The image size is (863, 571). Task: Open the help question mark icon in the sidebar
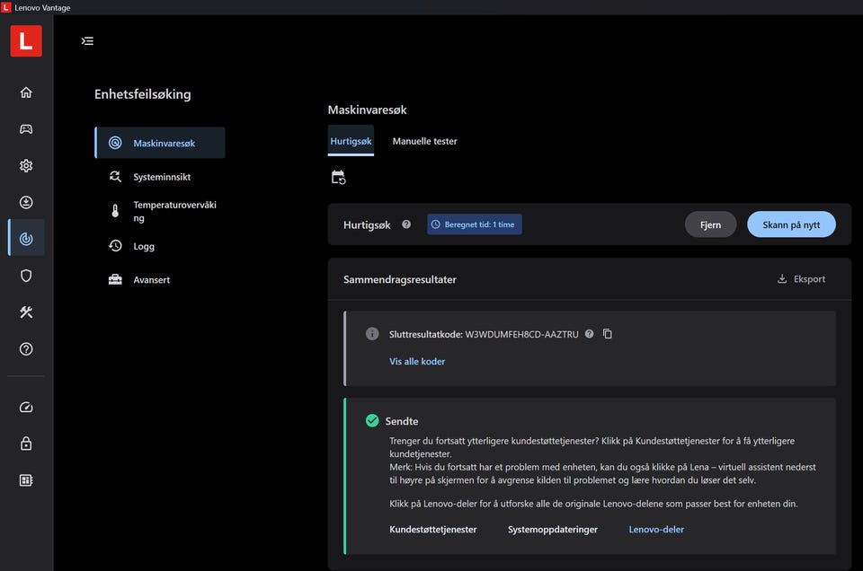point(26,349)
